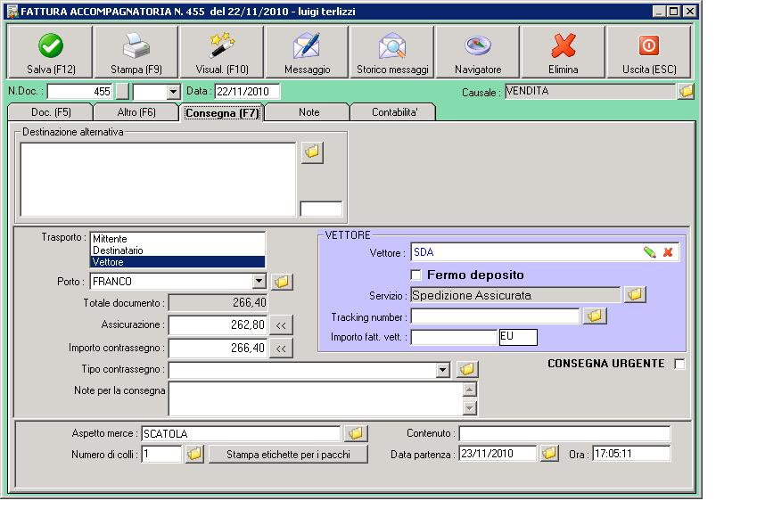Open folder icon next to Porto
757x509 pixels.
click(282, 282)
